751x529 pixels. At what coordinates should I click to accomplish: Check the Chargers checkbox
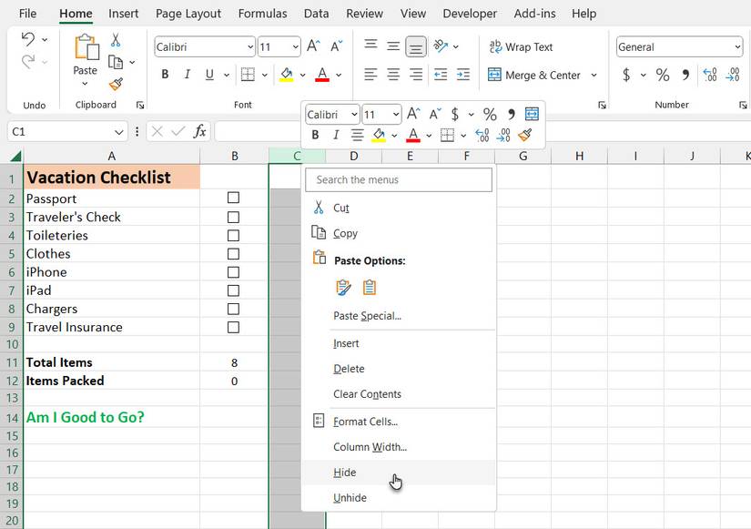233,309
